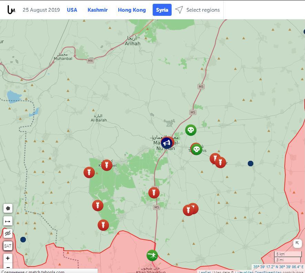Click the dark blue dot east of Jarjanaz
The width and height of the screenshot is (305, 273).
(251, 164)
